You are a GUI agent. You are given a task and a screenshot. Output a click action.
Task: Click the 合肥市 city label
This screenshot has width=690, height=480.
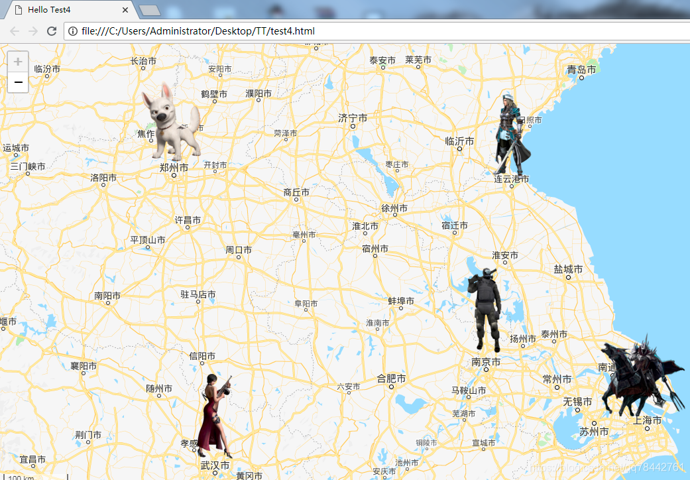coord(391,379)
